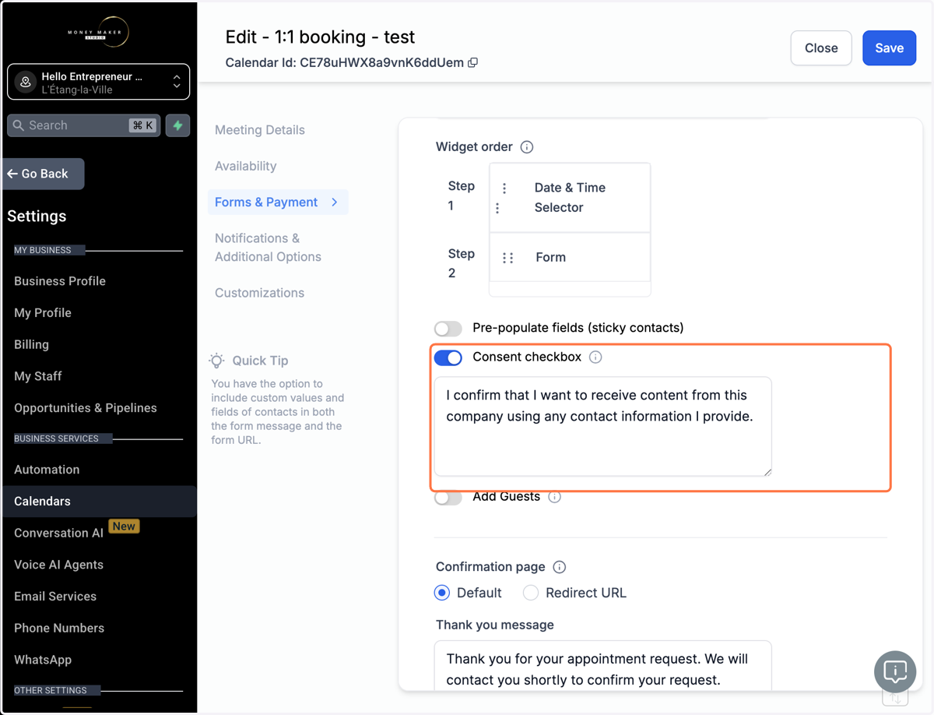Click the Close button

click(x=821, y=48)
